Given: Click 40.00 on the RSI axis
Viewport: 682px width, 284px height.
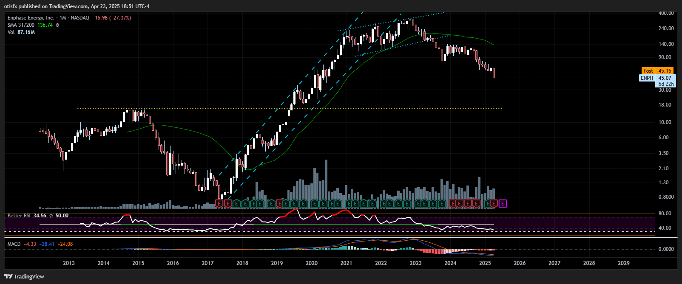Looking at the screenshot, I should pyautogui.click(x=665, y=228).
